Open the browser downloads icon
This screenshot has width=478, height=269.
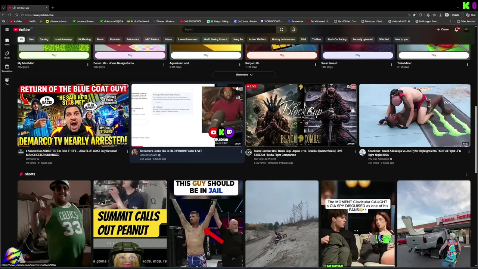(x=440, y=15)
